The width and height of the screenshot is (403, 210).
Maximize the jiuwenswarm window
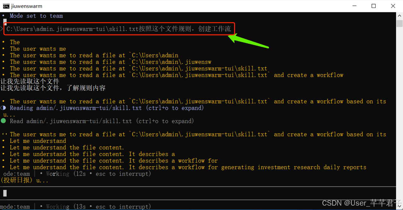(374, 6)
